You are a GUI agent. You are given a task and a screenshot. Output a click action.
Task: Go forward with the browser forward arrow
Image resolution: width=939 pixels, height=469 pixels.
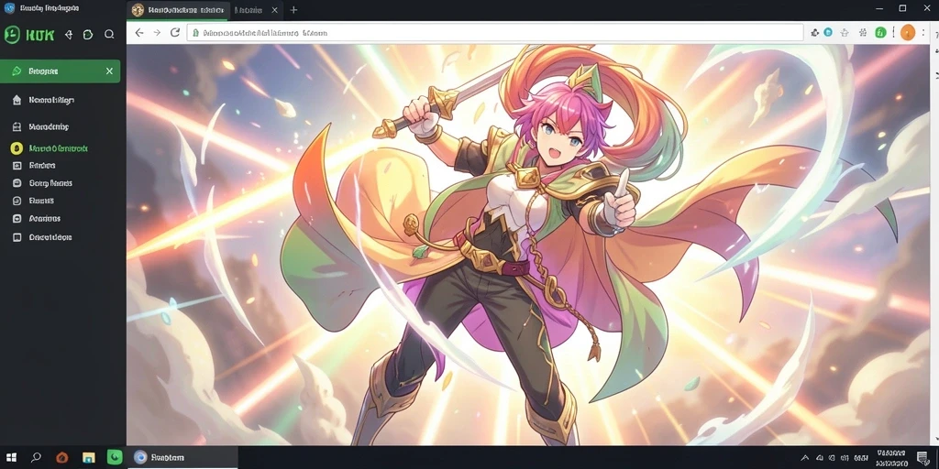tap(157, 33)
